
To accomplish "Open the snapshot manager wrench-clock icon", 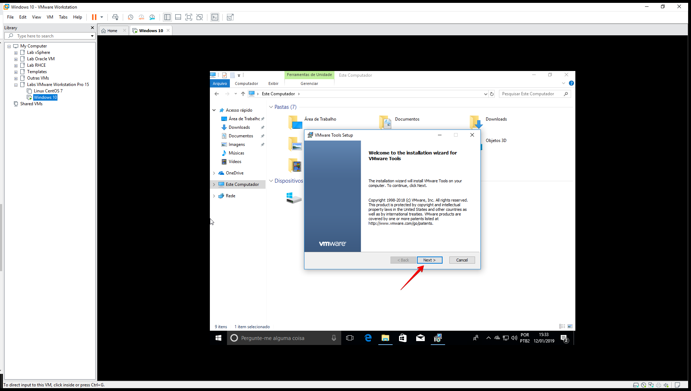I will (152, 17).
